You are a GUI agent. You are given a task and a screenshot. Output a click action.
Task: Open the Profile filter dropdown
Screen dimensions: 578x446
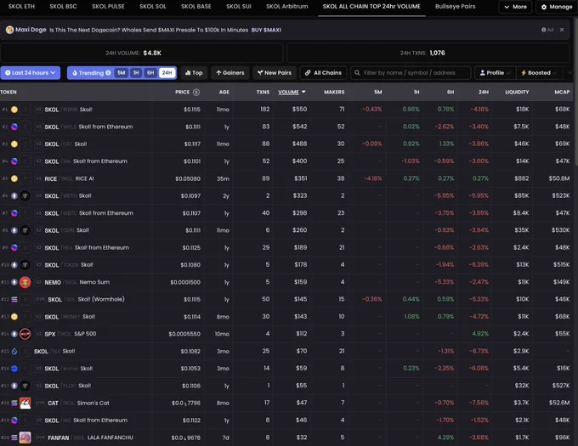[x=495, y=73]
